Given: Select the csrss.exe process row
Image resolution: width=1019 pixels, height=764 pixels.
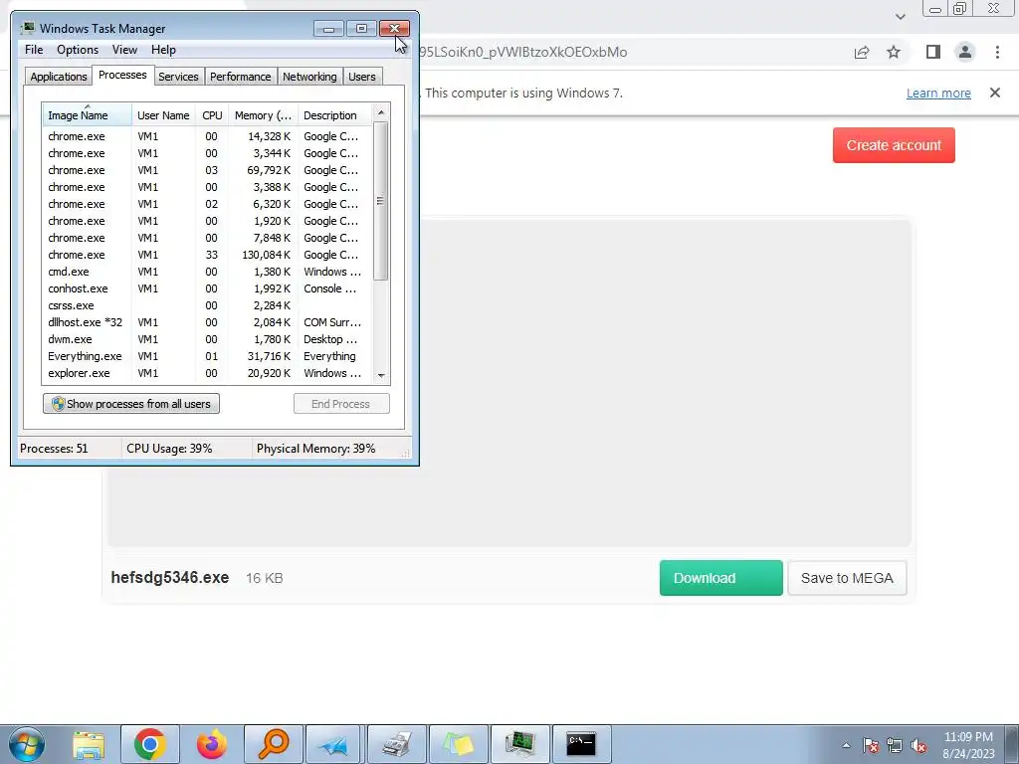Looking at the screenshot, I should 208,305.
